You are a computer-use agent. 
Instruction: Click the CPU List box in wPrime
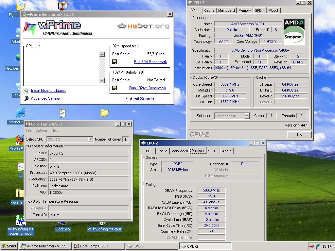[65, 66]
